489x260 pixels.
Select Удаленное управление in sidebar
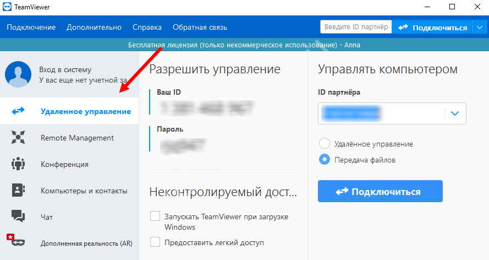pos(69,111)
